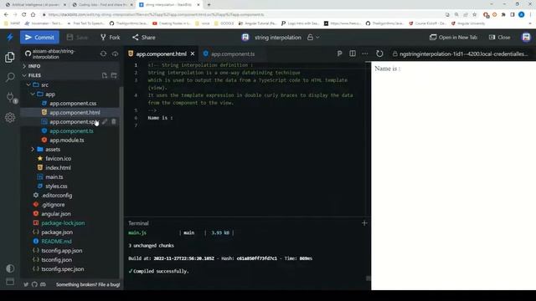Bookmark page with browser star icon
The image size is (536, 301).
(475, 15)
